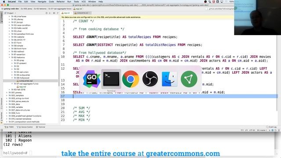
Task: Expand the 04-sql-union folder
Action: pyautogui.click(x=12, y=72)
